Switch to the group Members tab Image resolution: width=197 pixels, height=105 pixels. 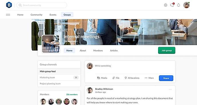click(98, 51)
